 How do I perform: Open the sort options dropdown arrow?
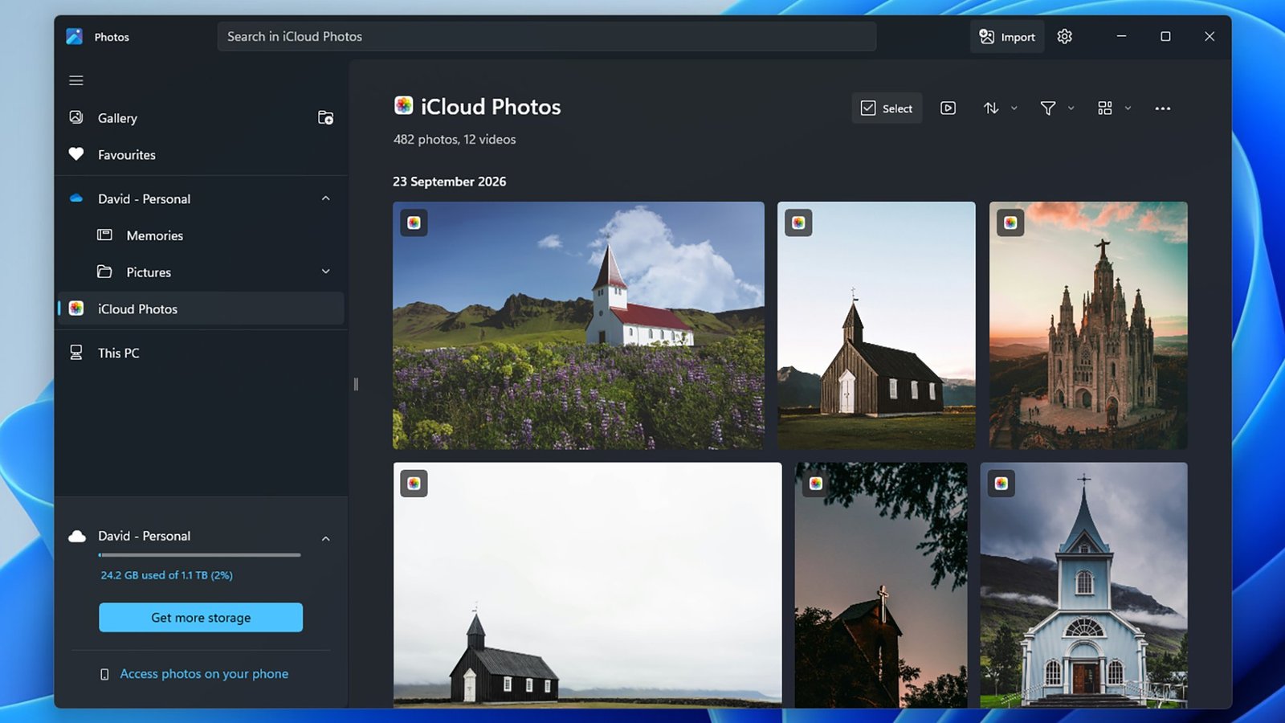(x=1014, y=108)
